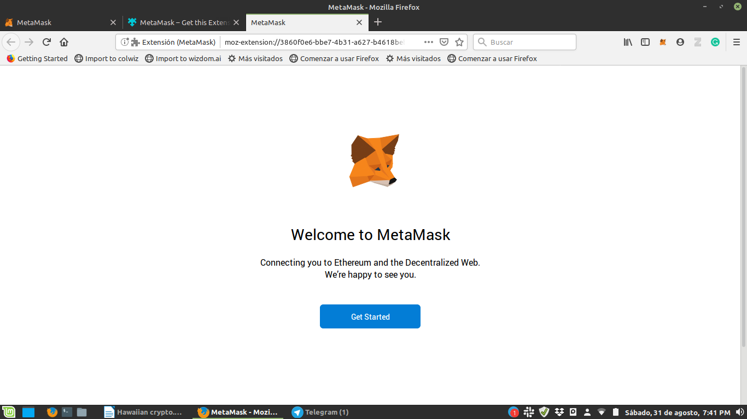Open the Getting Started bookmark
Viewport: 747px width, 419px height.
pos(37,58)
